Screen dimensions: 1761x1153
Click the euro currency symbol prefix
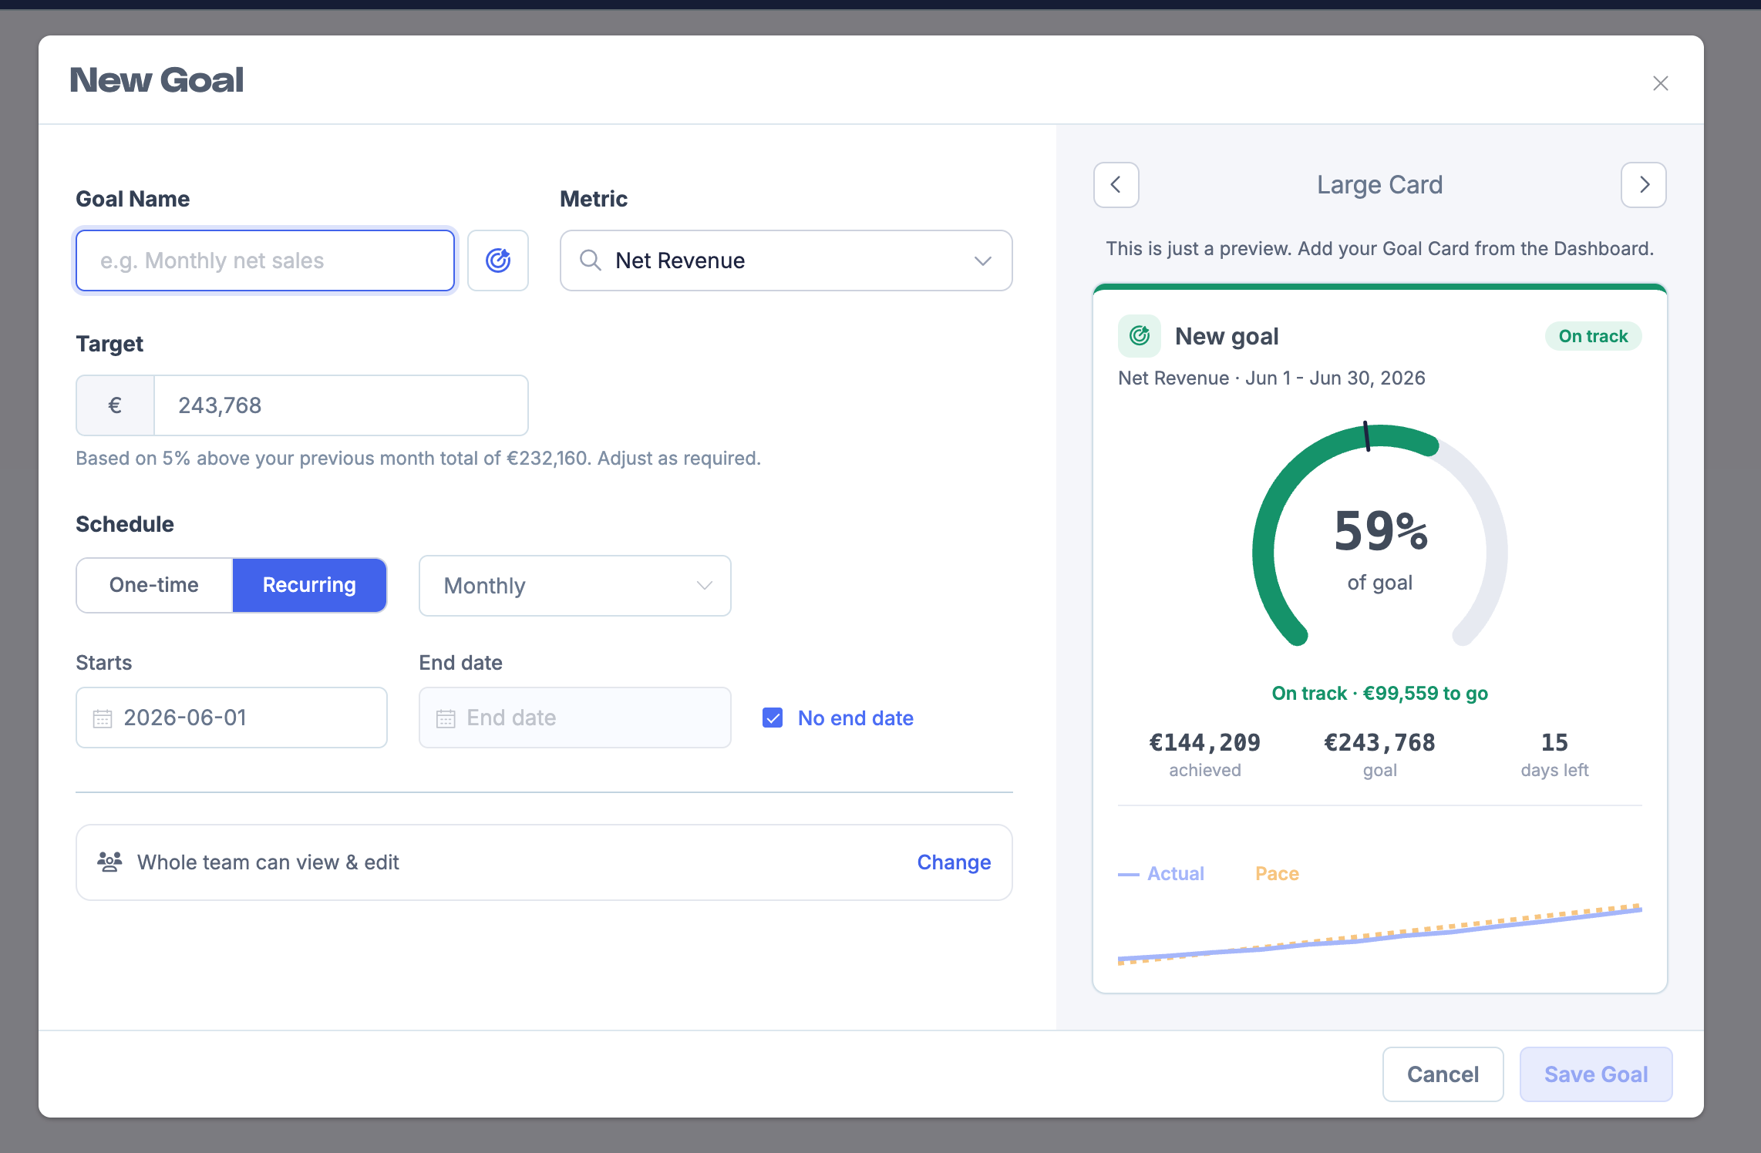tap(115, 405)
